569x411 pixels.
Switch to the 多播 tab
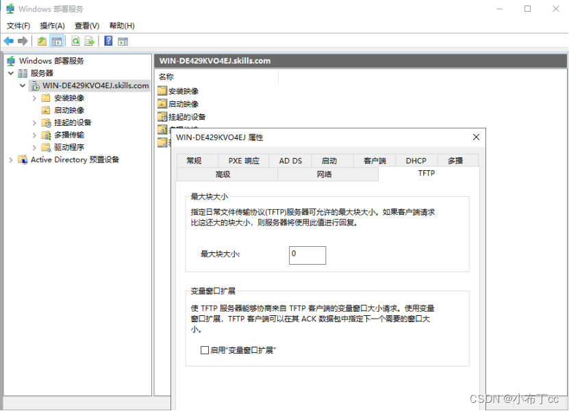click(x=458, y=161)
